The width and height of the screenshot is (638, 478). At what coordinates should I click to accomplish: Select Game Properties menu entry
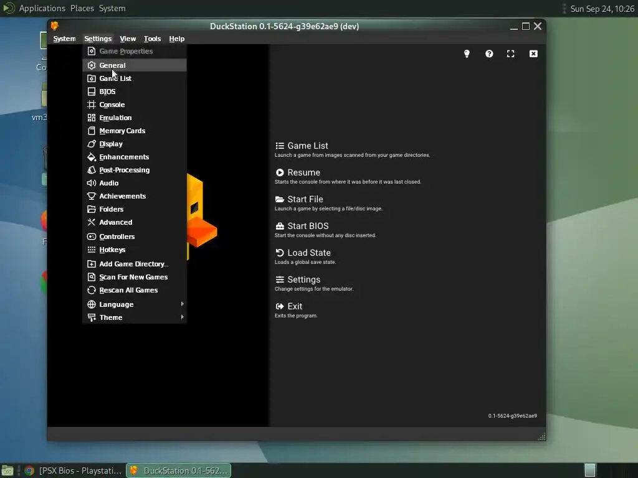(x=135, y=51)
